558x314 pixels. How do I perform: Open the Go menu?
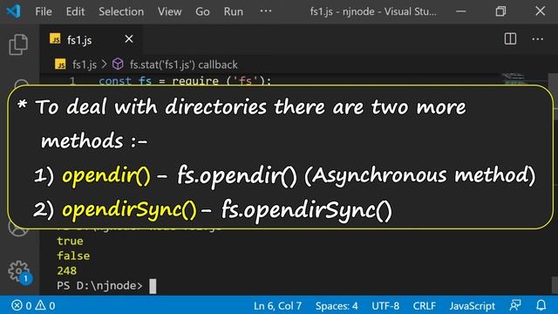202,11
